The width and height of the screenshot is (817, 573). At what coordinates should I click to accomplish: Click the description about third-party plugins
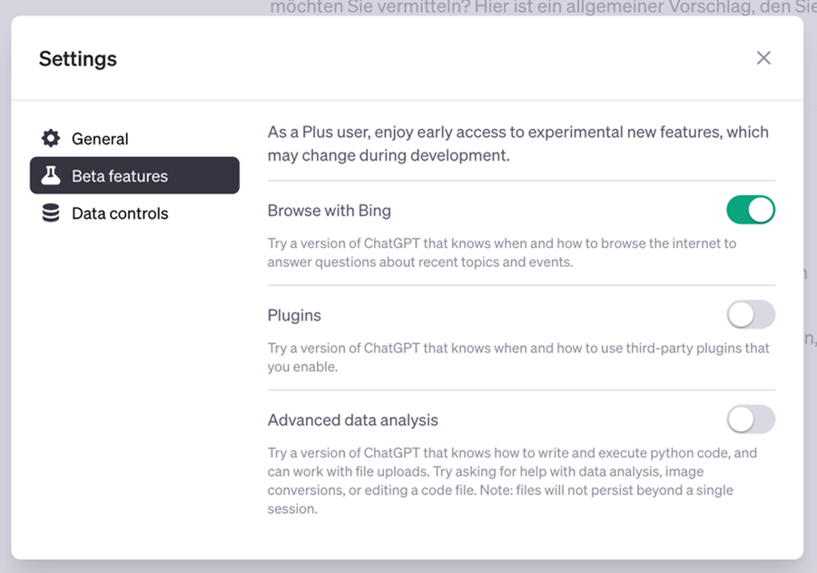pos(517,358)
